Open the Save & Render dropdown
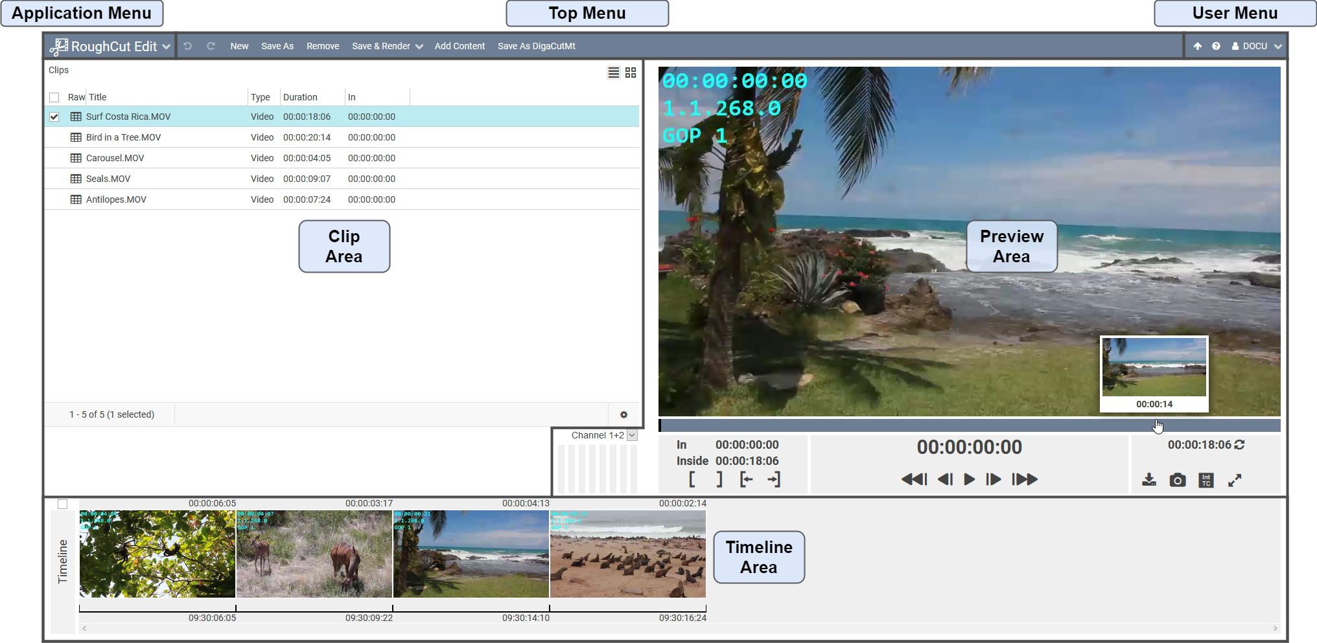The height and width of the screenshot is (643, 1317). click(387, 46)
